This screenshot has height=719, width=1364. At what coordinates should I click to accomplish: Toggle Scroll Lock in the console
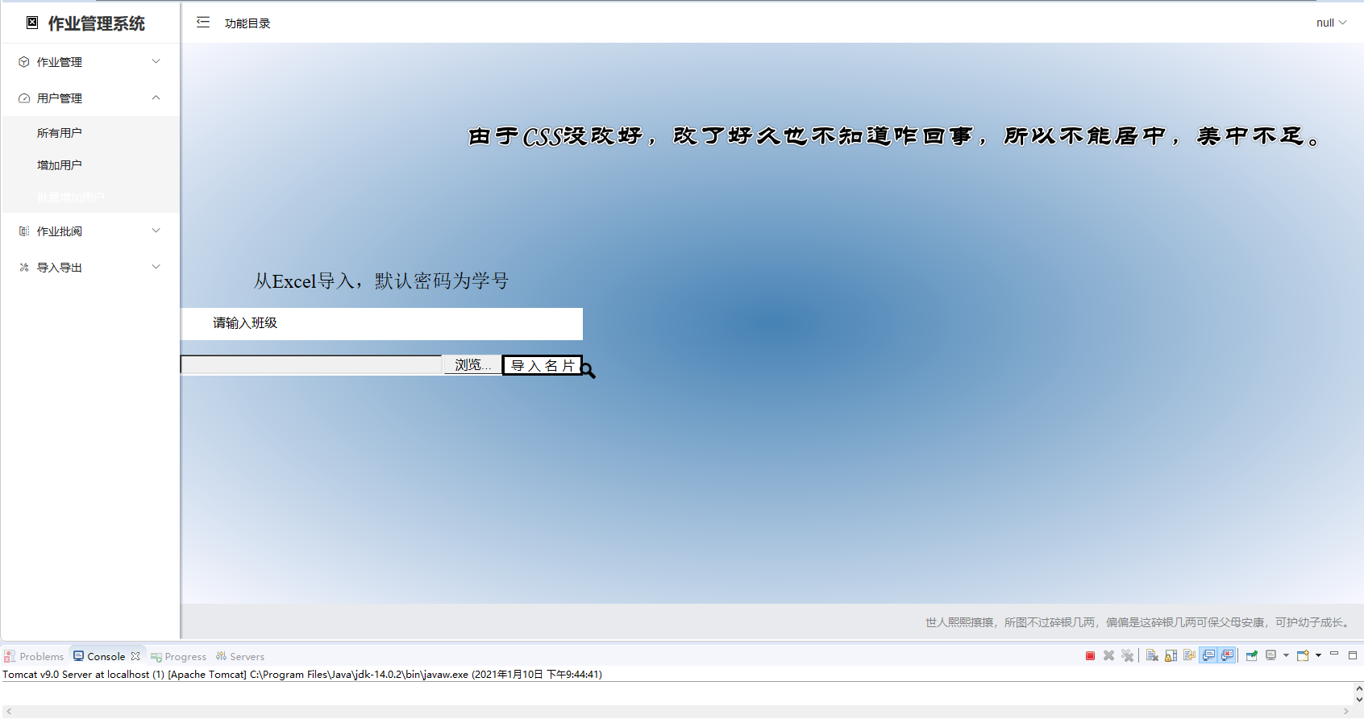pyautogui.click(x=1171, y=655)
